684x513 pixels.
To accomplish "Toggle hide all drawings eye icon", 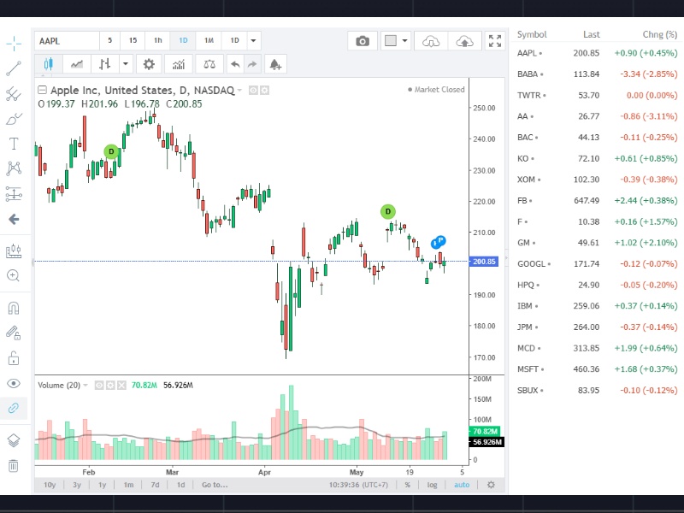I will (14, 383).
